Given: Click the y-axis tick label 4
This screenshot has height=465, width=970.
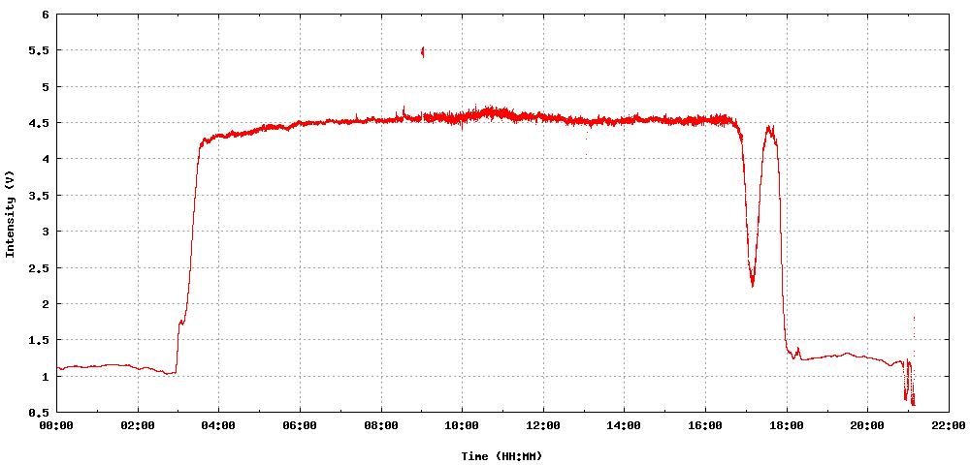Looking at the screenshot, I should click(x=46, y=159).
